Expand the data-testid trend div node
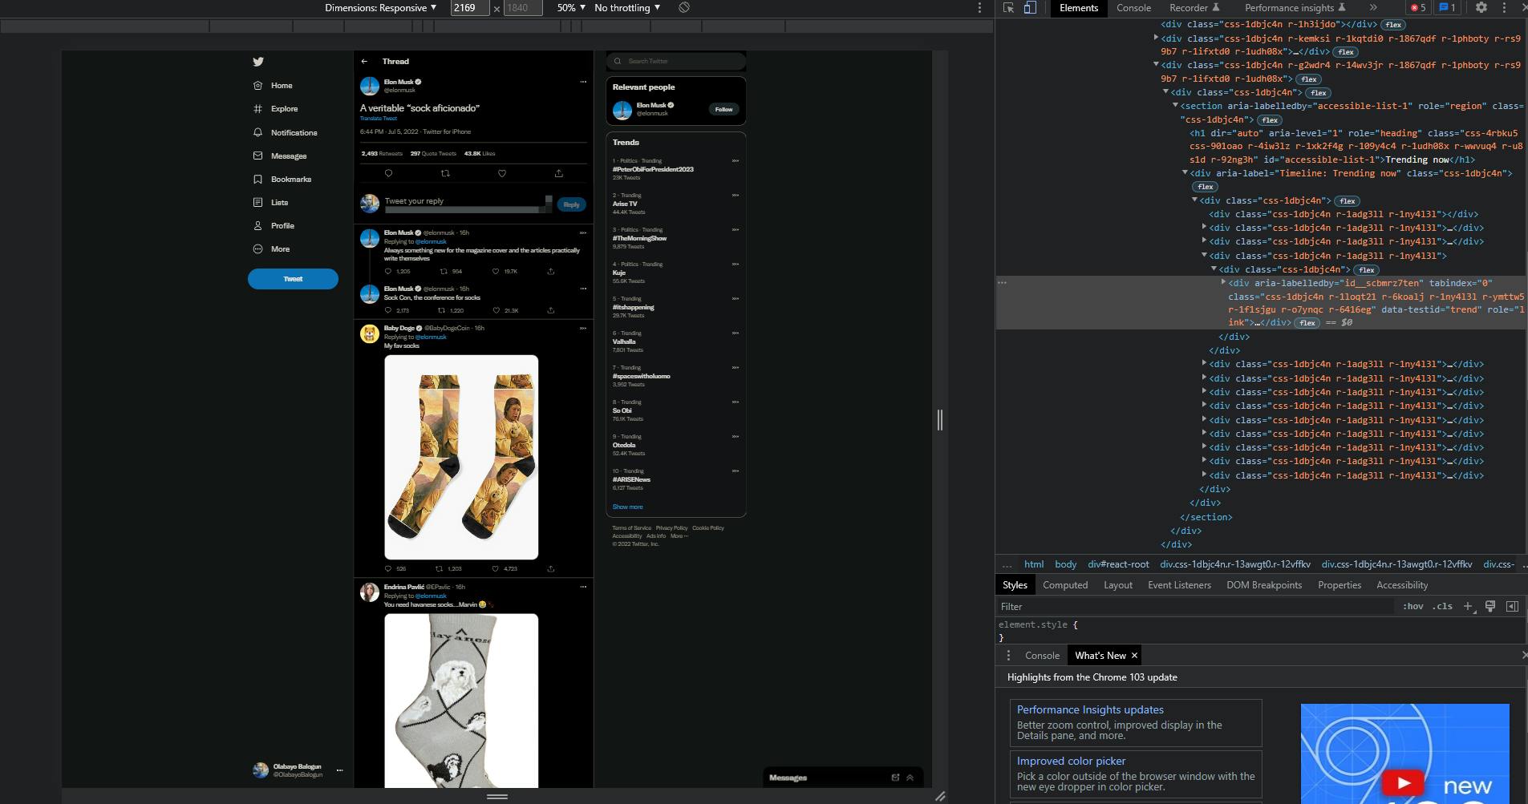The image size is (1528, 804). pyautogui.click(x=1223, y=282)
